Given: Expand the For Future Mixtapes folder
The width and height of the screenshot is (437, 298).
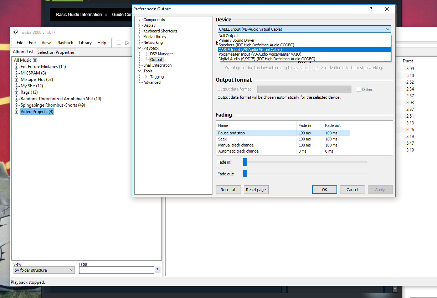Looking at the screenshot, I should tap(16, 67).
